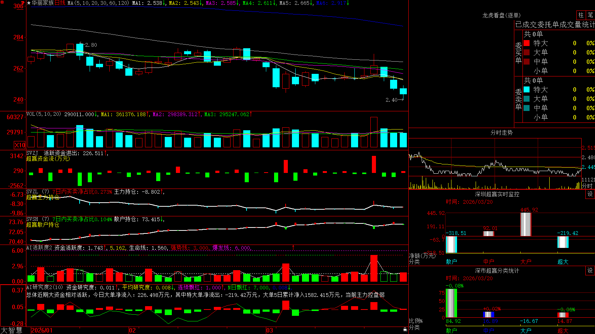Click the 2026/01 date marker on timeline

(x=42, y=330)
